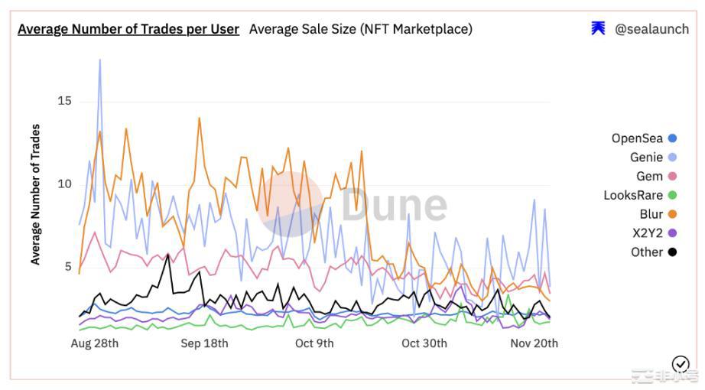The height and width of the screenshot is (390, 705).
Task: Select the LooksRare legend label
Action: click(x=633, y=196)
